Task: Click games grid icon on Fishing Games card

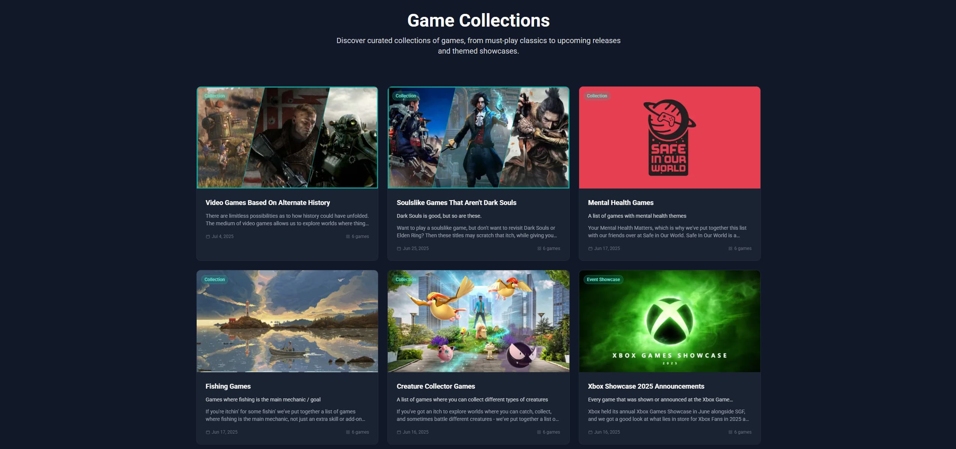Action: coord(348,432)
